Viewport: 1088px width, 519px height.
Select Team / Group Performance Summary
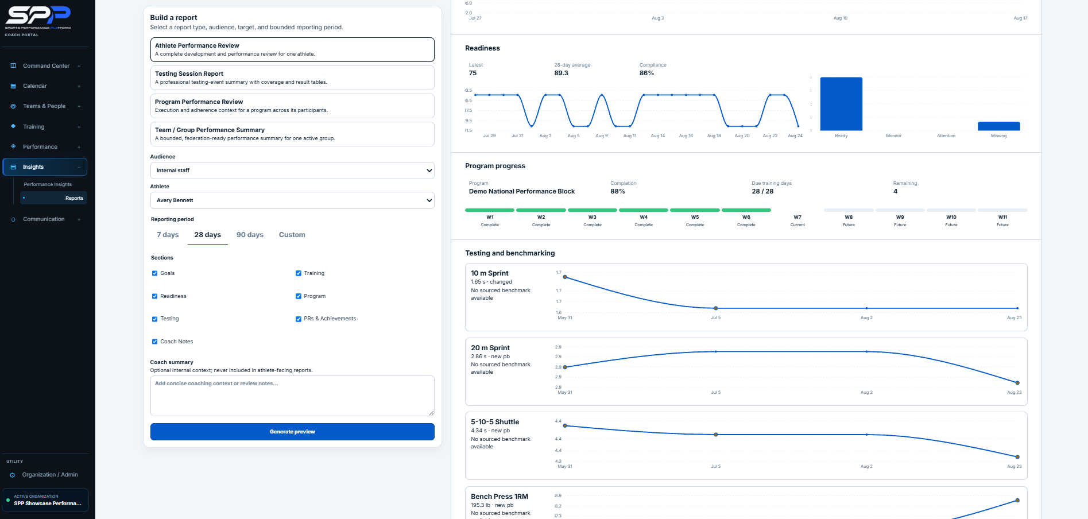click(292, 134)
